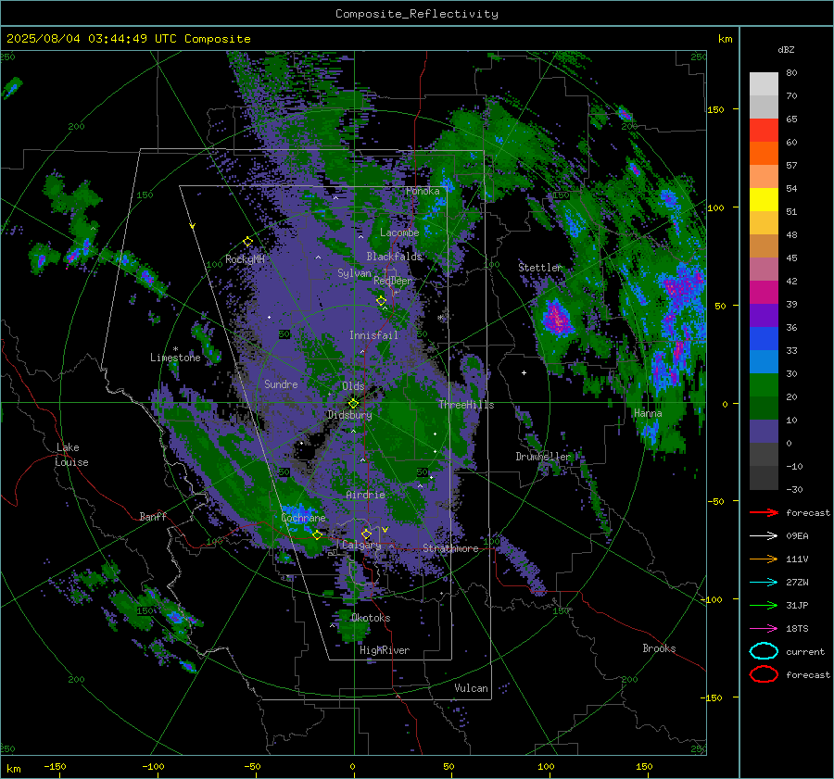This screenshot has height=779, width=834.
Task: Click the Lacombe city label
Action: (x=399, y=232)
